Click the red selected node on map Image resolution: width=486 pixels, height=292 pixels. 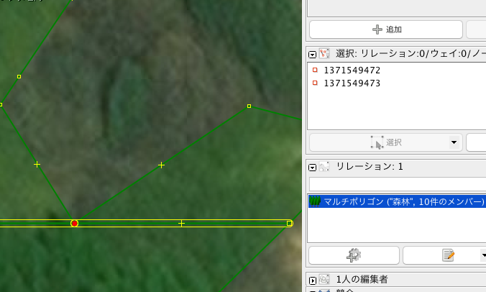74,224
